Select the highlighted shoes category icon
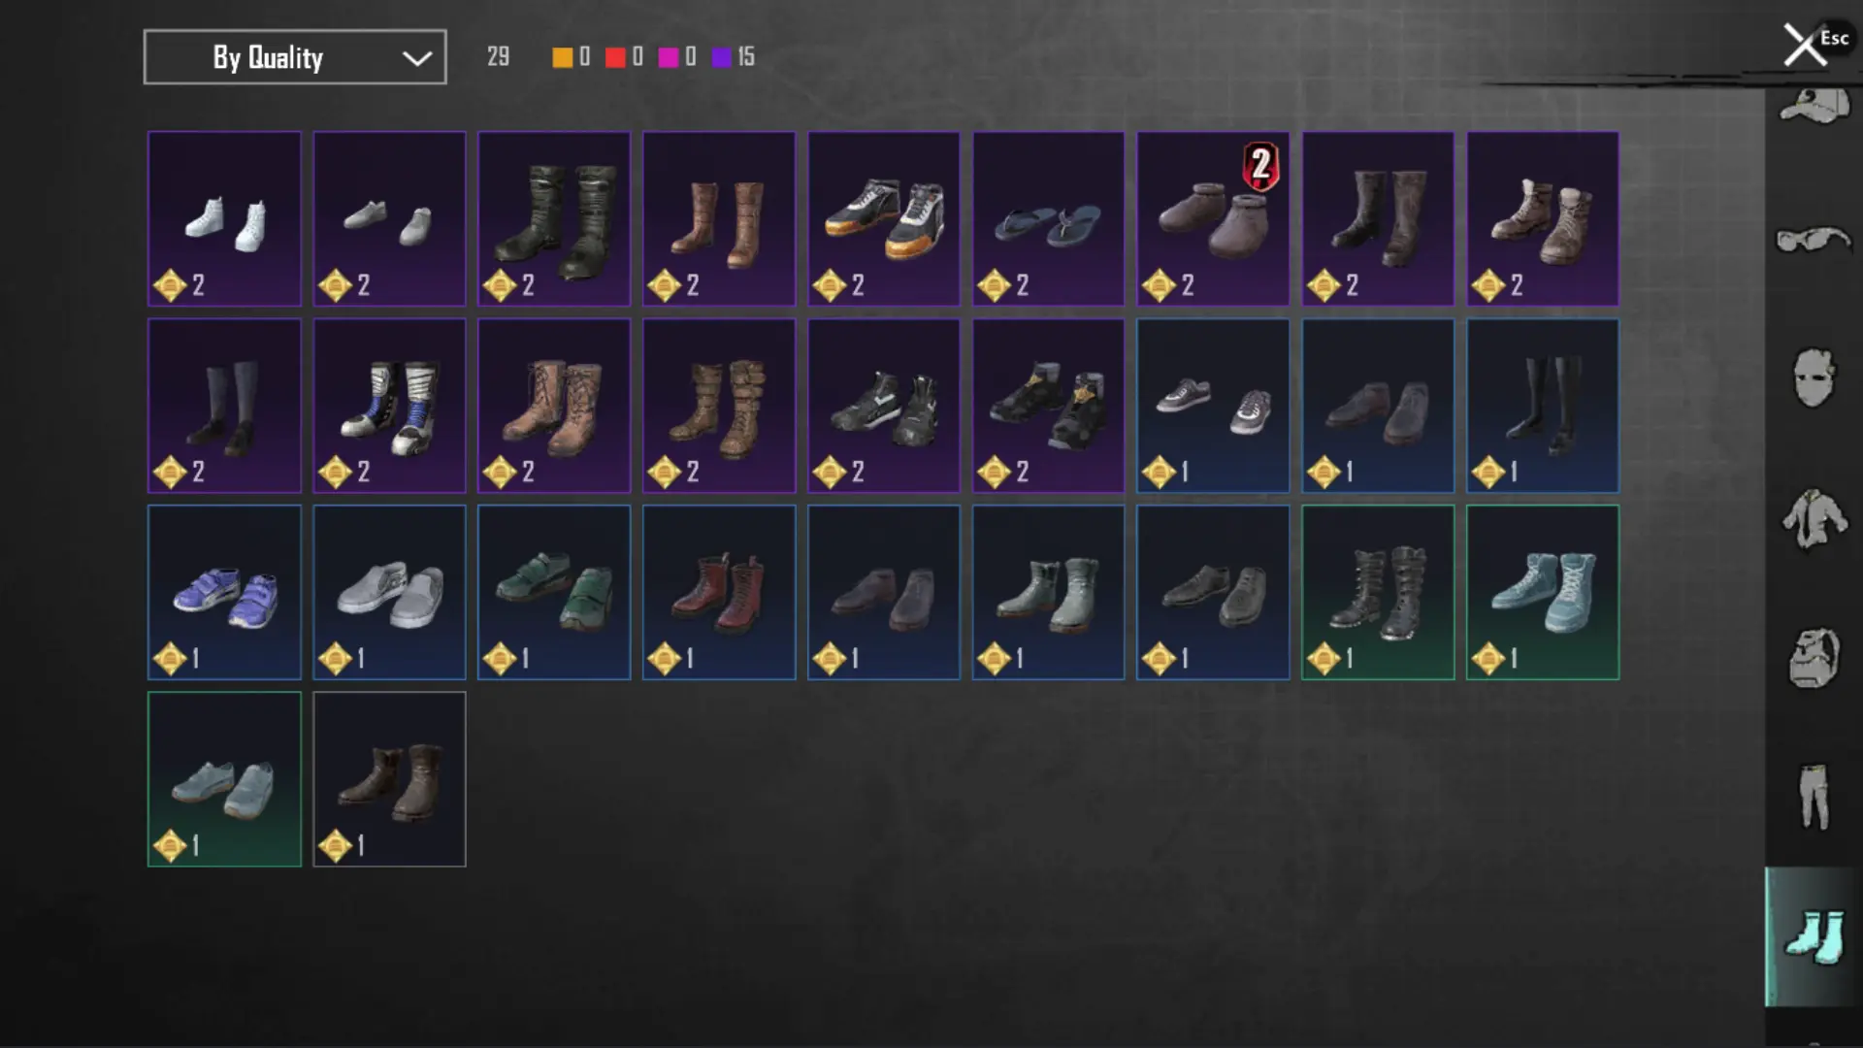Viewport: 1863px width, 1048px height. point(1813,936)
